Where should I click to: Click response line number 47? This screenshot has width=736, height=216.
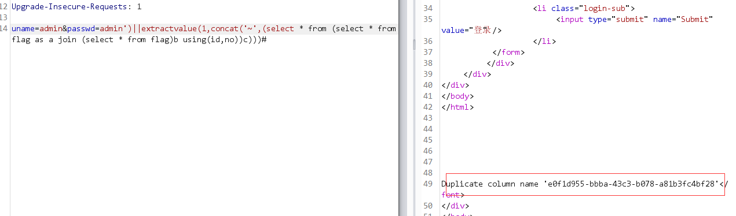click(427, 162)
